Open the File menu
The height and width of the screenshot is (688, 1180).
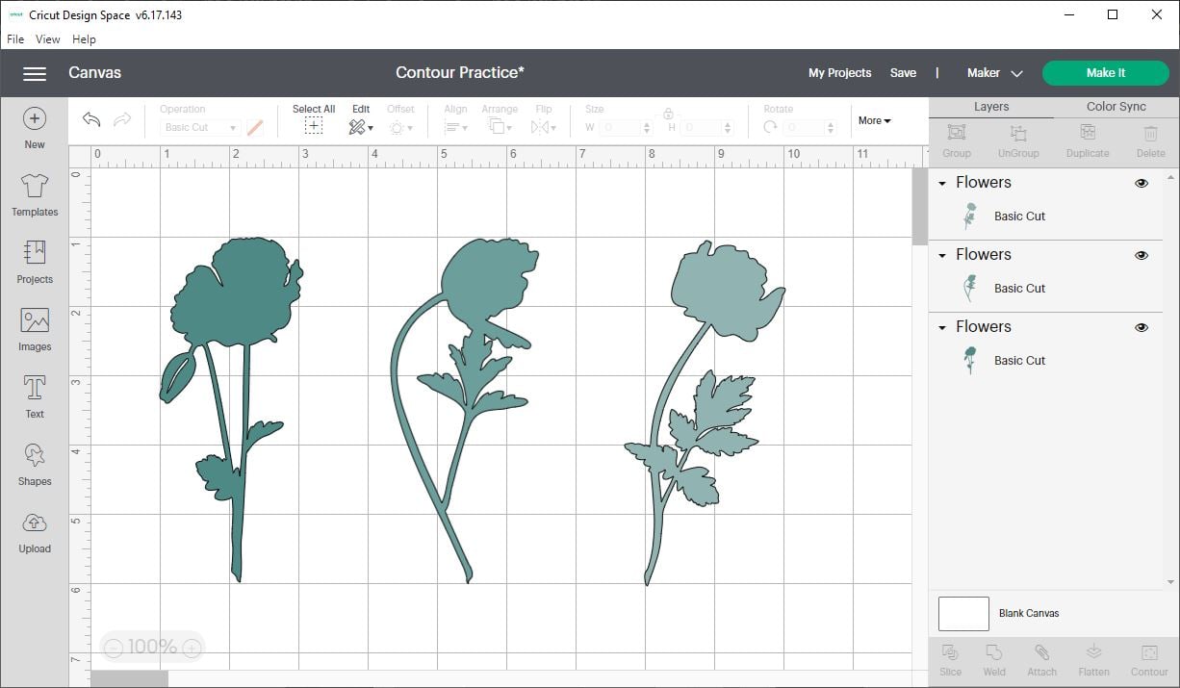tap(15, 39)
